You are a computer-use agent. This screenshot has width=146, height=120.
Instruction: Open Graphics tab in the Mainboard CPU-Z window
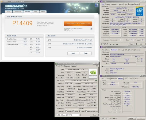coord(131,50)
